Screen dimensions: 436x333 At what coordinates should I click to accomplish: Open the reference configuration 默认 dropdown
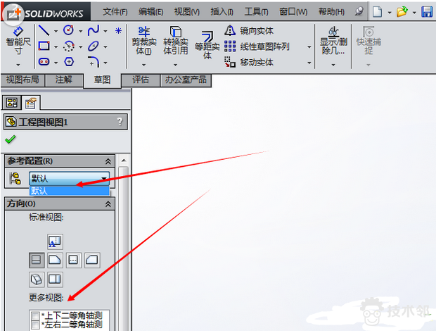point(104,179)
